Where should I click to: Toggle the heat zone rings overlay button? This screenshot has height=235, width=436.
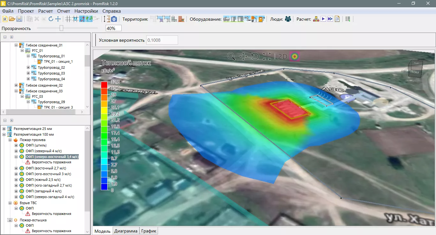[x=295, y=57]
